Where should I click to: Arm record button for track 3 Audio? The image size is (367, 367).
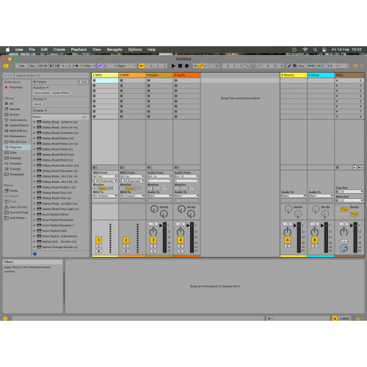153,251
